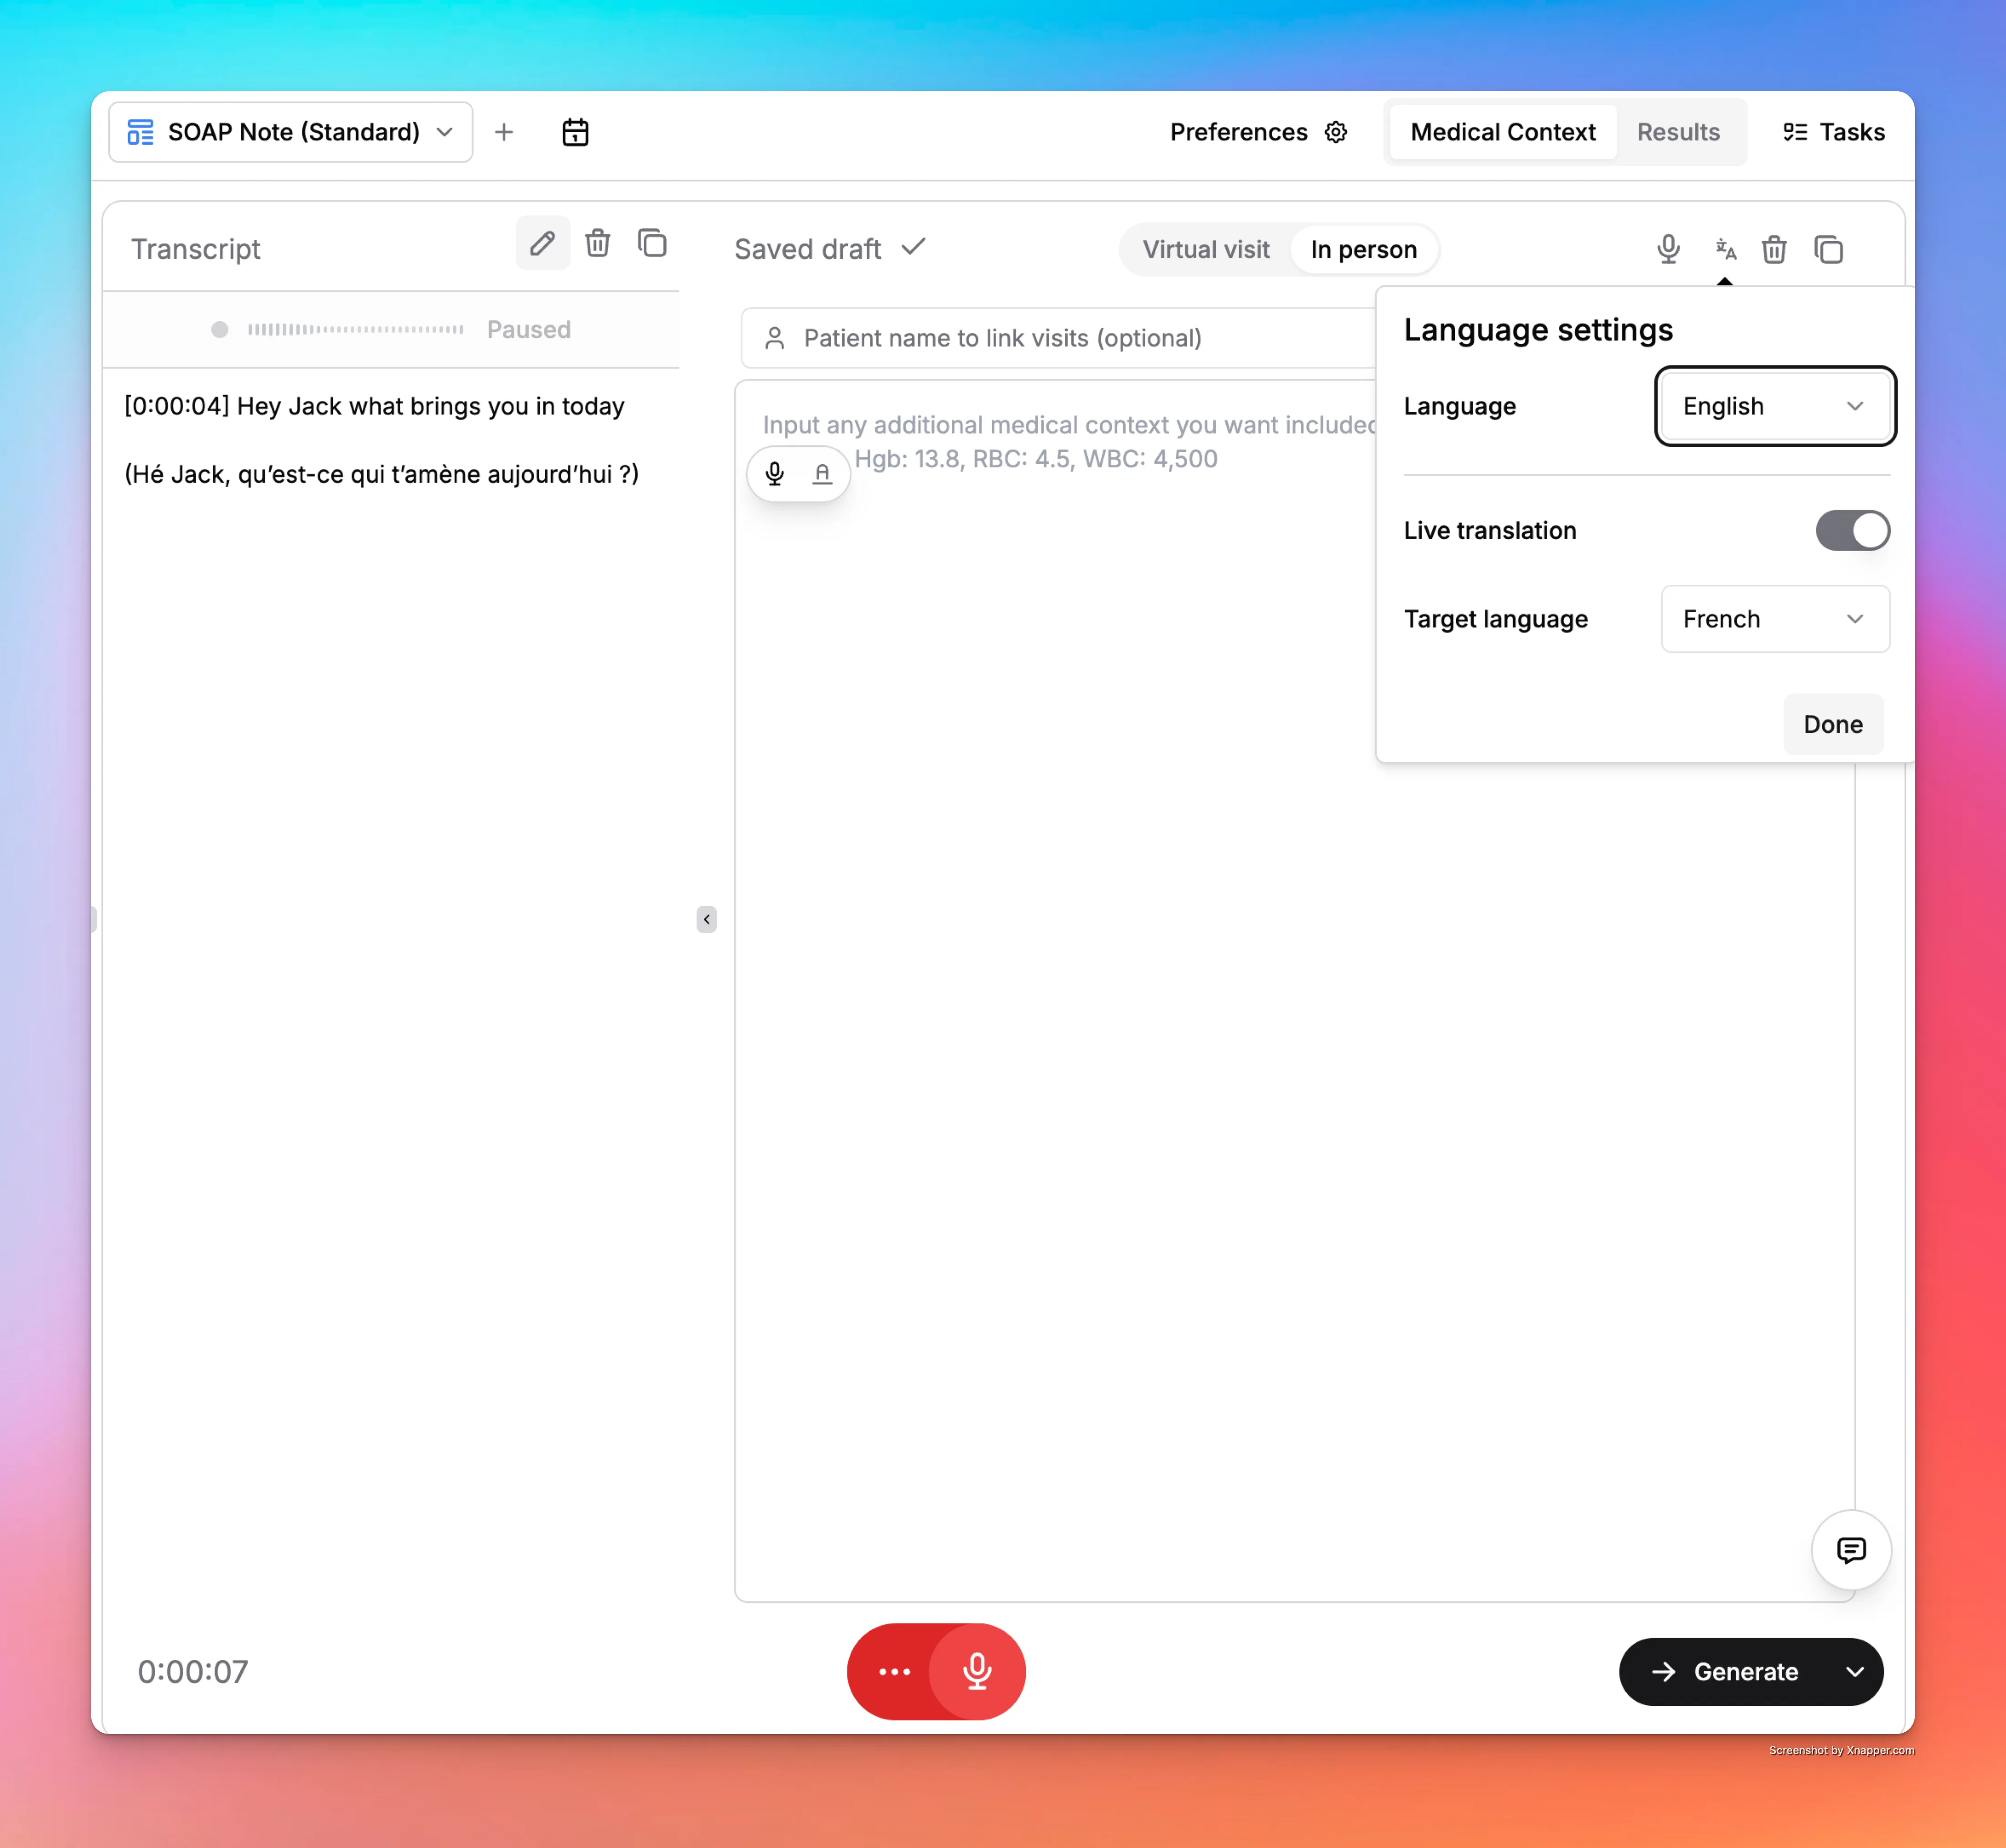
Task: Open the calendar icon in the top bar
Action: click(575, 132)
